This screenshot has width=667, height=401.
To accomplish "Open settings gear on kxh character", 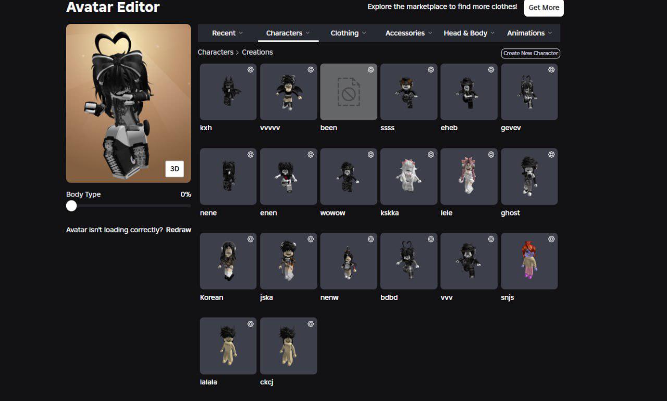I will tap(250, 70).
